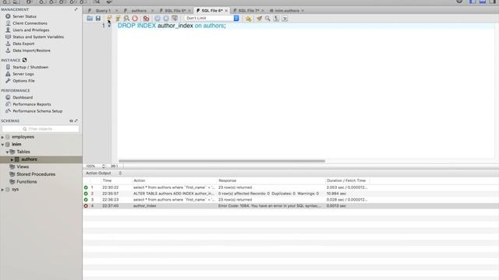This screenshot has height=280, width=499.
Task: Beautify the query with broom icon
Action: pyautogui.click(x=260, y=19)
